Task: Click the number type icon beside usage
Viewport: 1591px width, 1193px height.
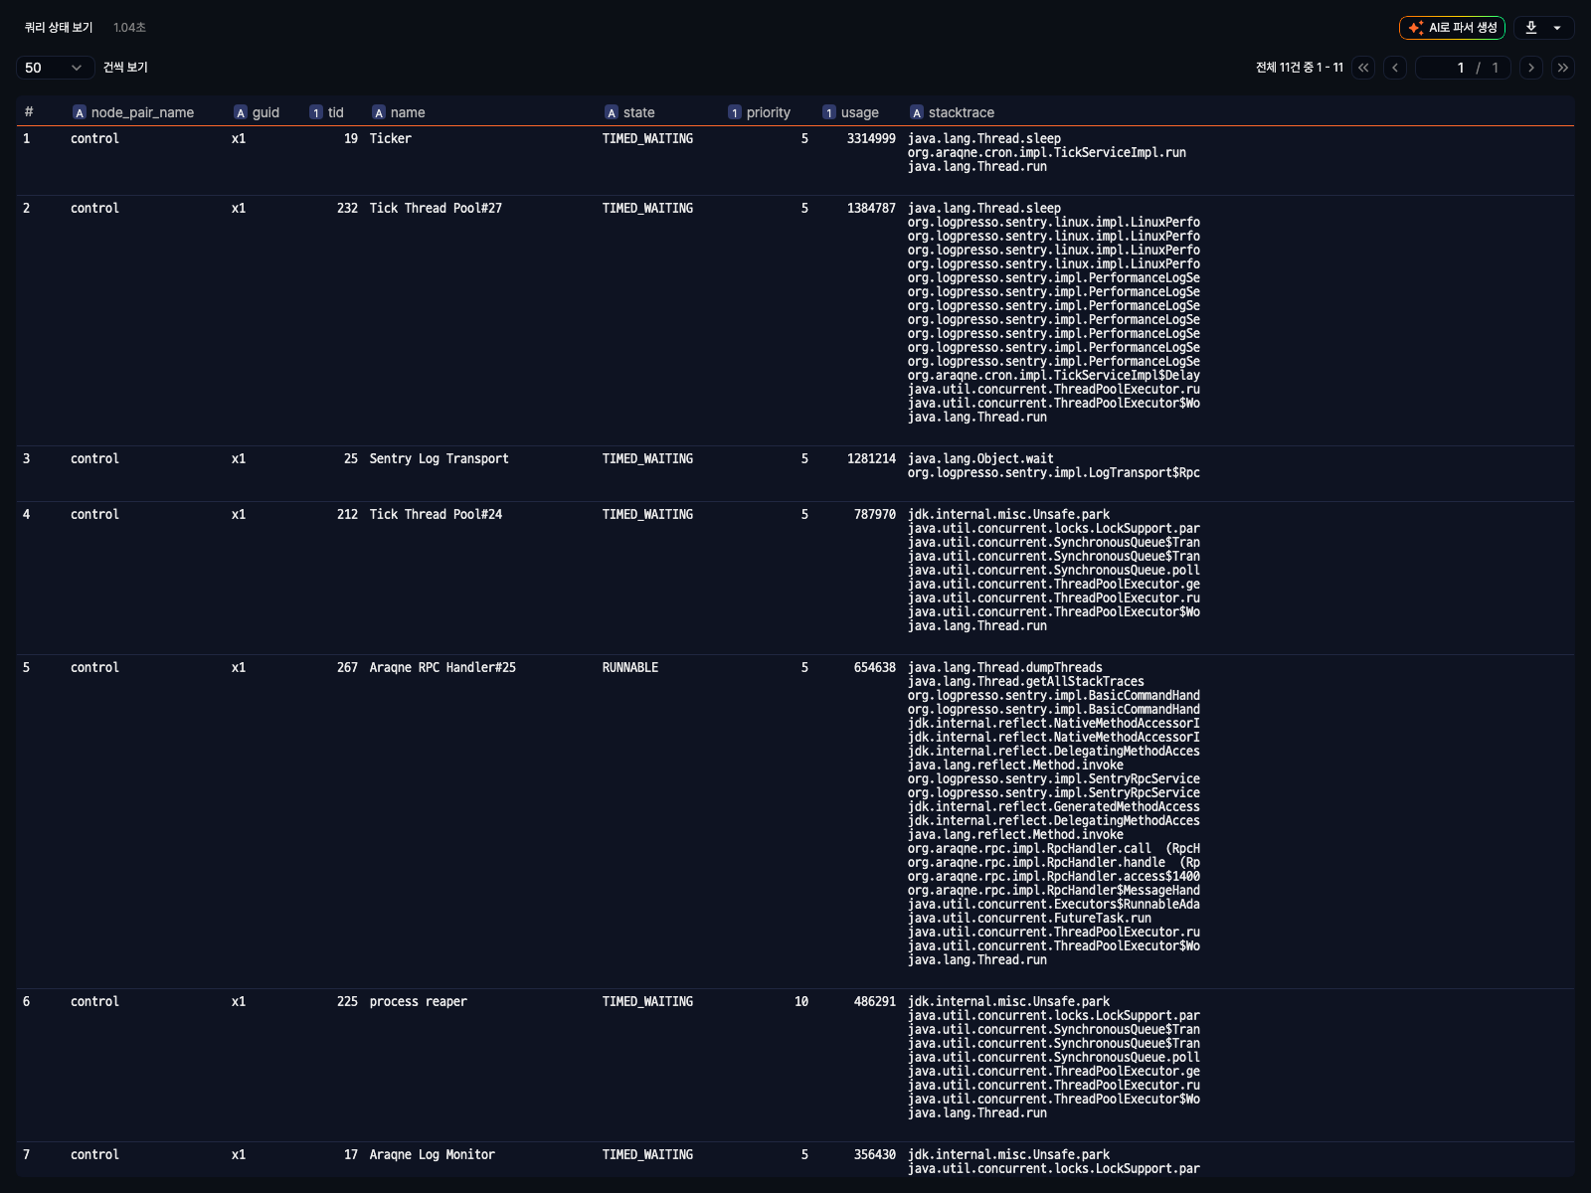Action: point(829,113)
